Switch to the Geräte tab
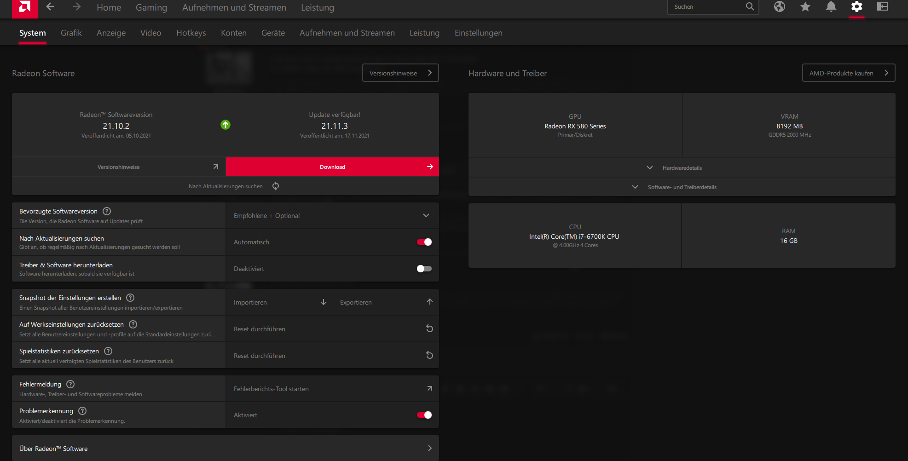Image resolution: width=908 pixels, height=461 pixels. coord(273,33)
